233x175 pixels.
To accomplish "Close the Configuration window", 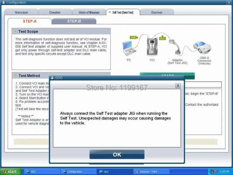I will (229, 2).
